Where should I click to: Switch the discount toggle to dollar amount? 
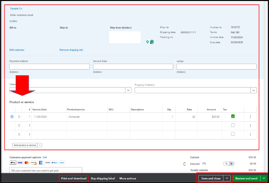(x=231, y=164)
